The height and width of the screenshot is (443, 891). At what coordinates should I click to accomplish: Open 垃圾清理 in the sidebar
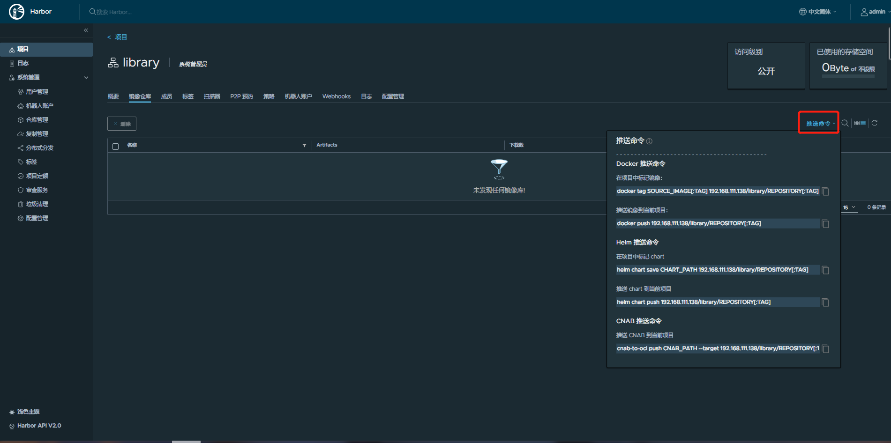(x=37, y=204)
